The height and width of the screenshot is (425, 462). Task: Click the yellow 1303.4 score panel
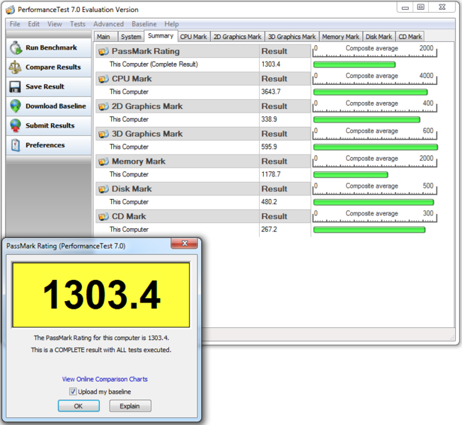tap(100, 294)
